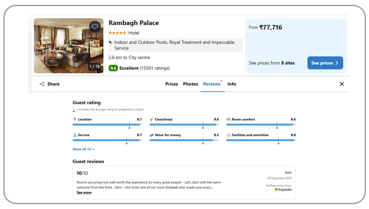Open the Photos tab
This screenshot has width=369, height=209.
pyautogui.click(x=190, y=84)
